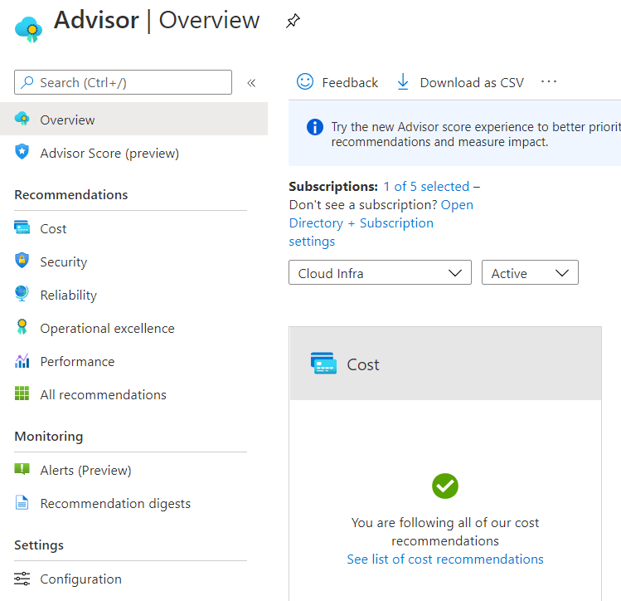Image resolution: width=621 pixels, height=601 pixels.
Task: Click Download as CSV button label
Action: [x=472, y=82]
